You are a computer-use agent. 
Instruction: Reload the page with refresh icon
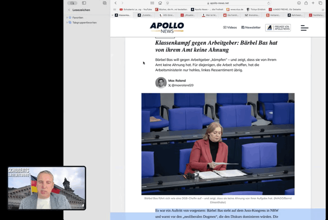269,3
